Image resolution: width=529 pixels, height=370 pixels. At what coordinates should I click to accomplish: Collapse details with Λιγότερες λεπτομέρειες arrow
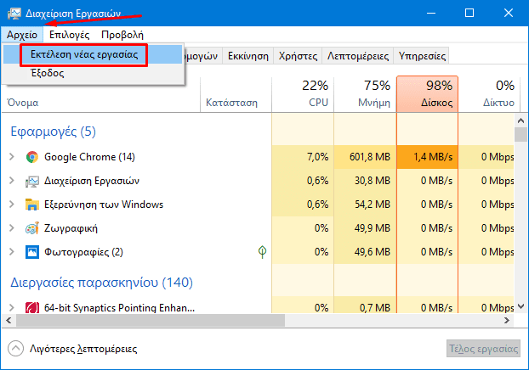(15, 349)
